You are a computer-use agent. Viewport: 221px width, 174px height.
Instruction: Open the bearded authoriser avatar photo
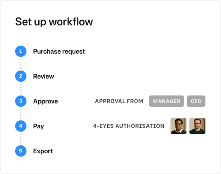197,126
